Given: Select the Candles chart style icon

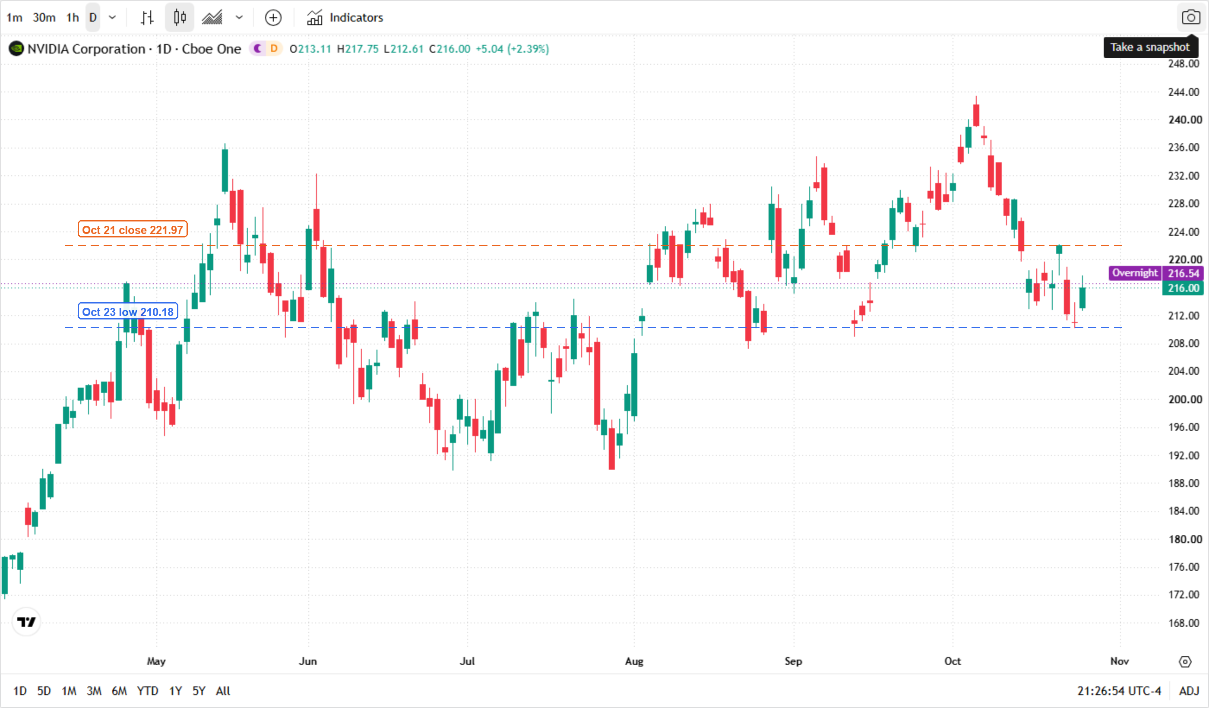Looking at the screenshot, I should tap(180, 18).
